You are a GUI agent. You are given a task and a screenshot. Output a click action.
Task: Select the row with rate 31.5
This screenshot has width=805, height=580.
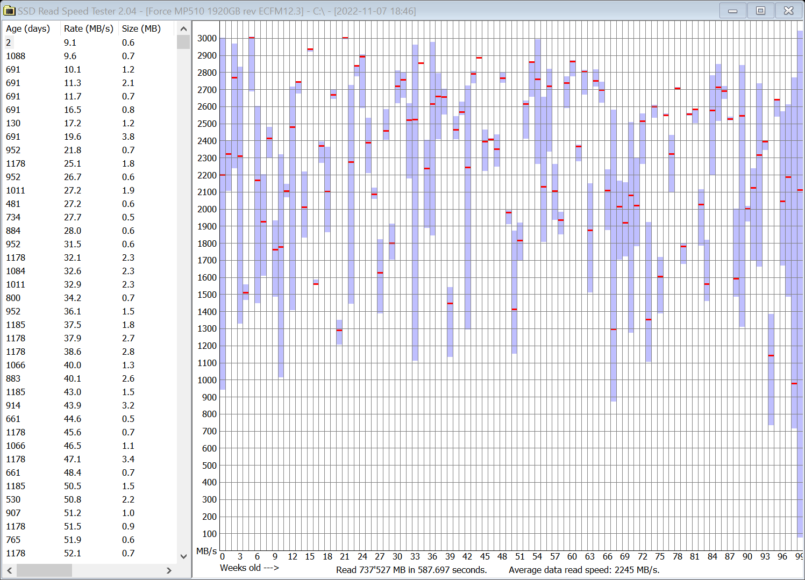point(90,244)
